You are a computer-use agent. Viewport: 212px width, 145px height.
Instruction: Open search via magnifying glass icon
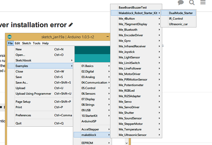pos(192,2)
